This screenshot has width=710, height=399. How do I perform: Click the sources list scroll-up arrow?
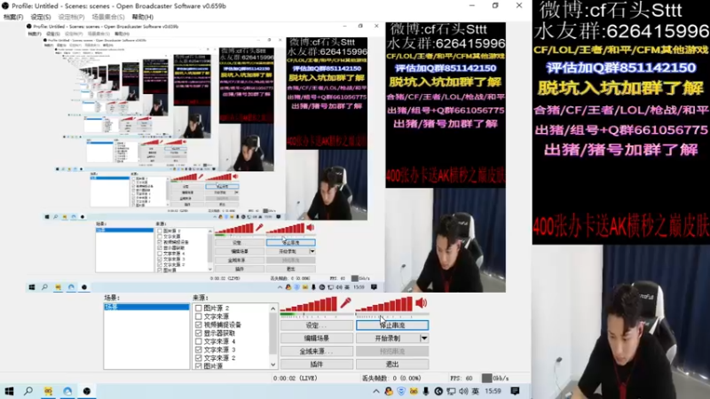[273, 309]
